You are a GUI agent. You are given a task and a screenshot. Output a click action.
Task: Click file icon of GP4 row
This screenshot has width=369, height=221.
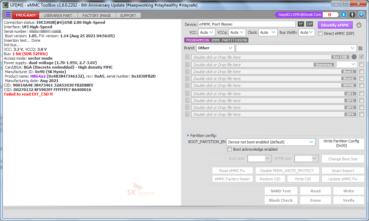(x=187, y=114)
